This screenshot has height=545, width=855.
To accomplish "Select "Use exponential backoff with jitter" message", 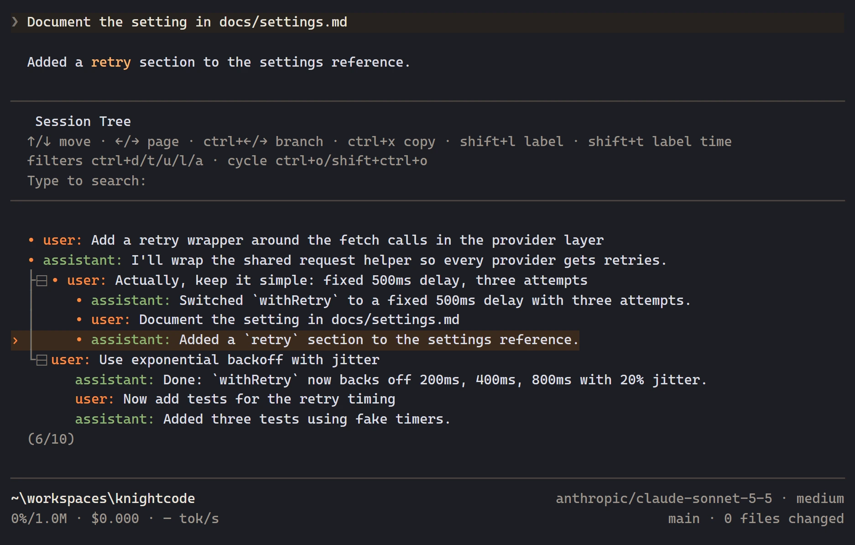I will coord(215,360).
